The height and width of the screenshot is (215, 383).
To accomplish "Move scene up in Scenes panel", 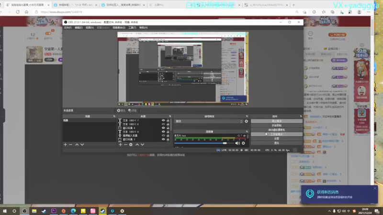I will (77, 145).
